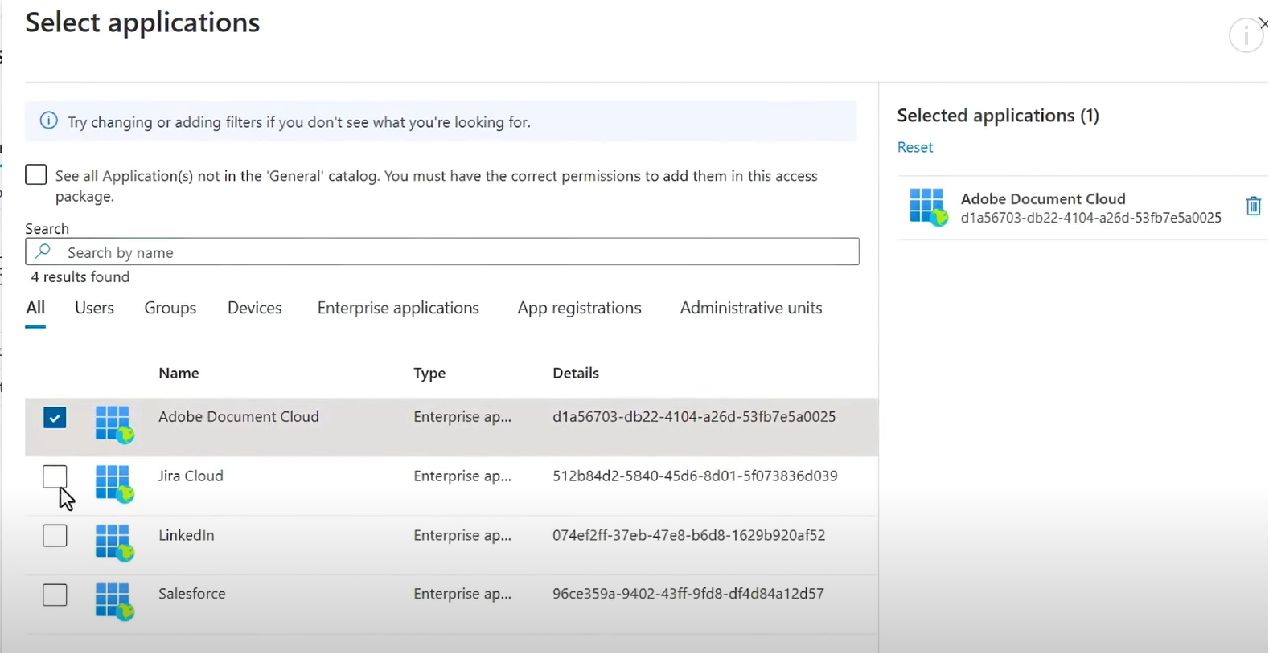The height and width of the screenshot is (654, 1269).
Task: Click the Reset link
Action: [915, 147]
